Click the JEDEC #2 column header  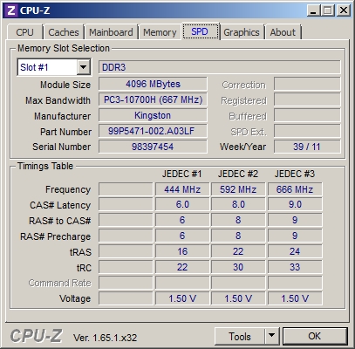(238, 174)
